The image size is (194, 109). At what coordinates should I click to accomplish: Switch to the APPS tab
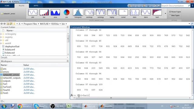coord(36,6)
